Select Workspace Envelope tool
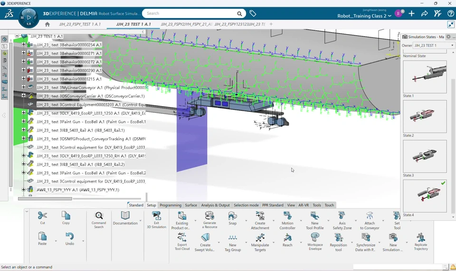Image resolution: width=456 pixels, height=271 pixels. [315, 237]
